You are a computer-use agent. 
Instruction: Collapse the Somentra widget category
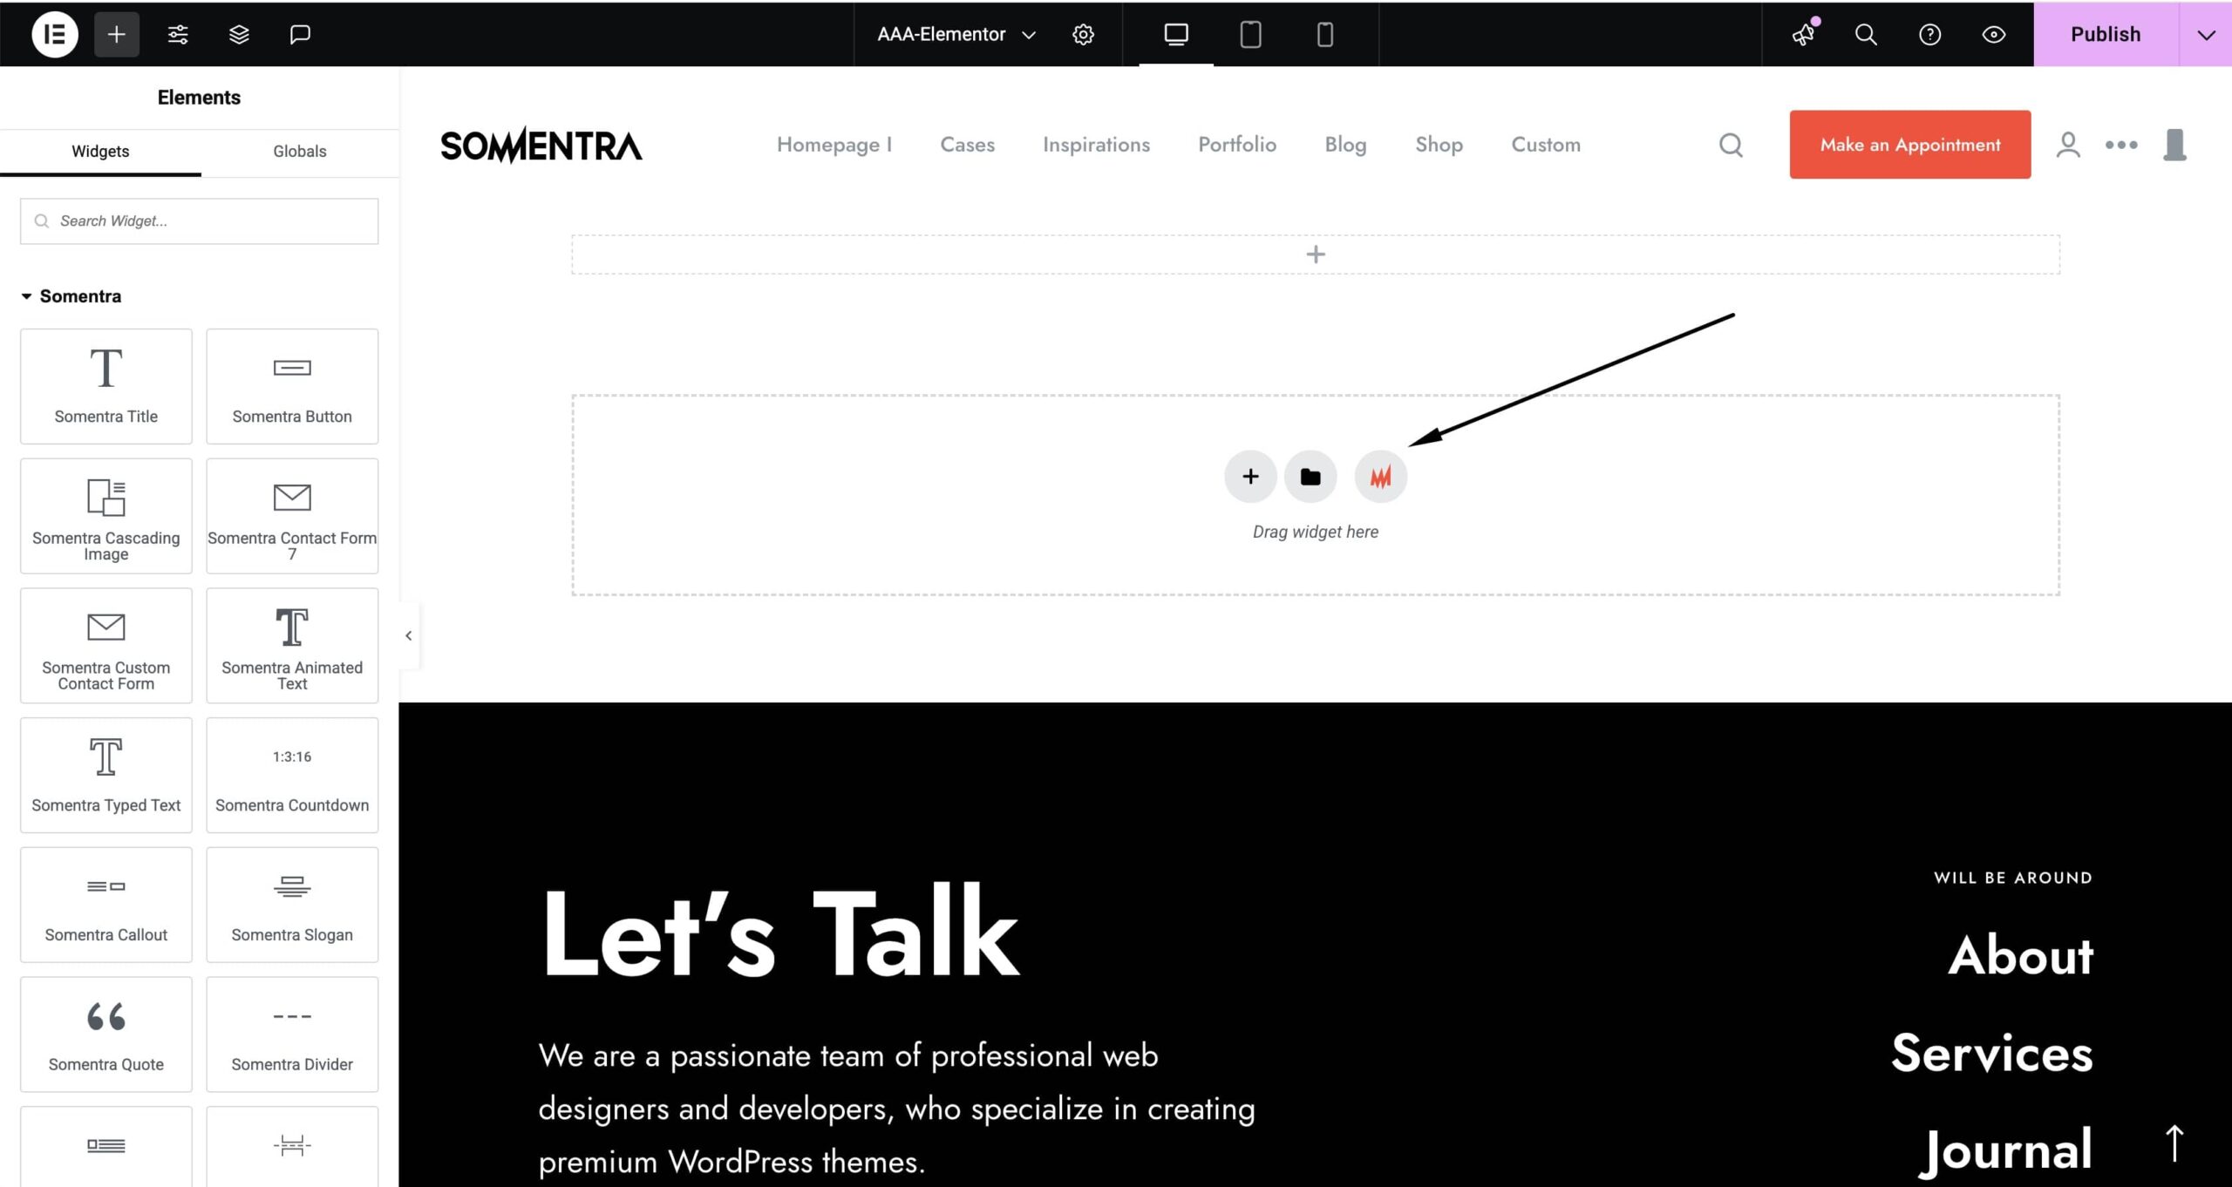71,296
